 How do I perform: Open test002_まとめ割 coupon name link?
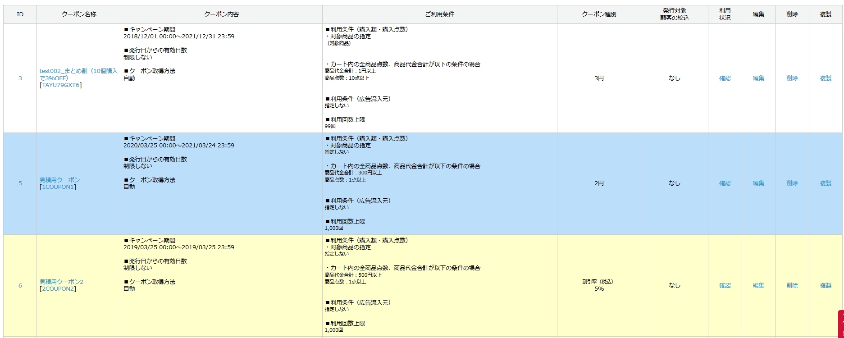78,74
